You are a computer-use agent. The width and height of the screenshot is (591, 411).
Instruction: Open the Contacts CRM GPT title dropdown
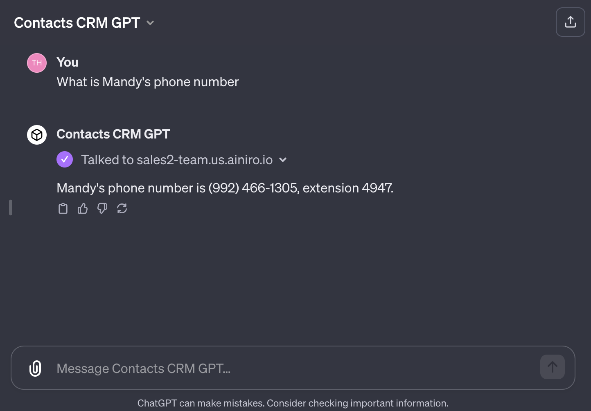pyautogui.click(x=150, y=23)
